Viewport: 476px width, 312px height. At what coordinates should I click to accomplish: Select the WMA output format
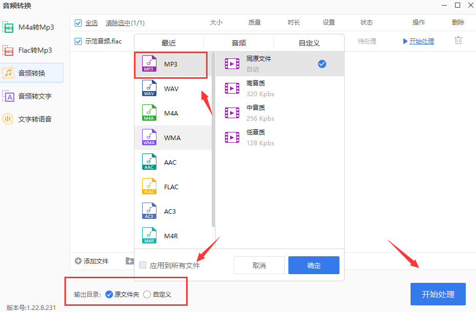(x=171, y=138)
